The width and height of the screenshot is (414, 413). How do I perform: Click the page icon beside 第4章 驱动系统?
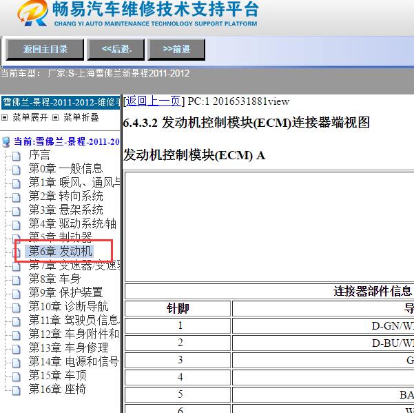pyautogui.click(x=17, y=225)
